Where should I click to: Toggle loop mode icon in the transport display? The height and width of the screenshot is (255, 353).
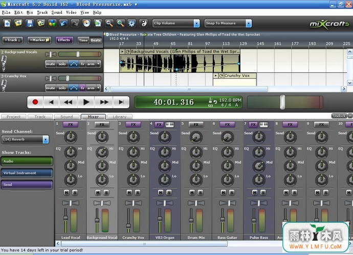[x=215, y=102]
